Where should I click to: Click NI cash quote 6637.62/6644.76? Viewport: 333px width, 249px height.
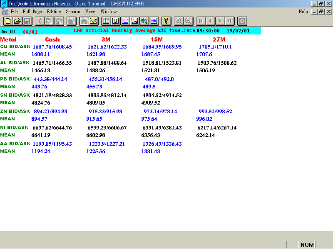52,128
